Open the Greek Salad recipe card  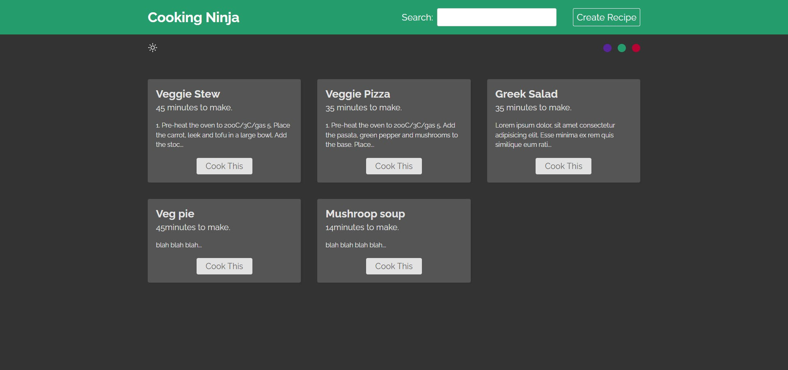point(563,131)
